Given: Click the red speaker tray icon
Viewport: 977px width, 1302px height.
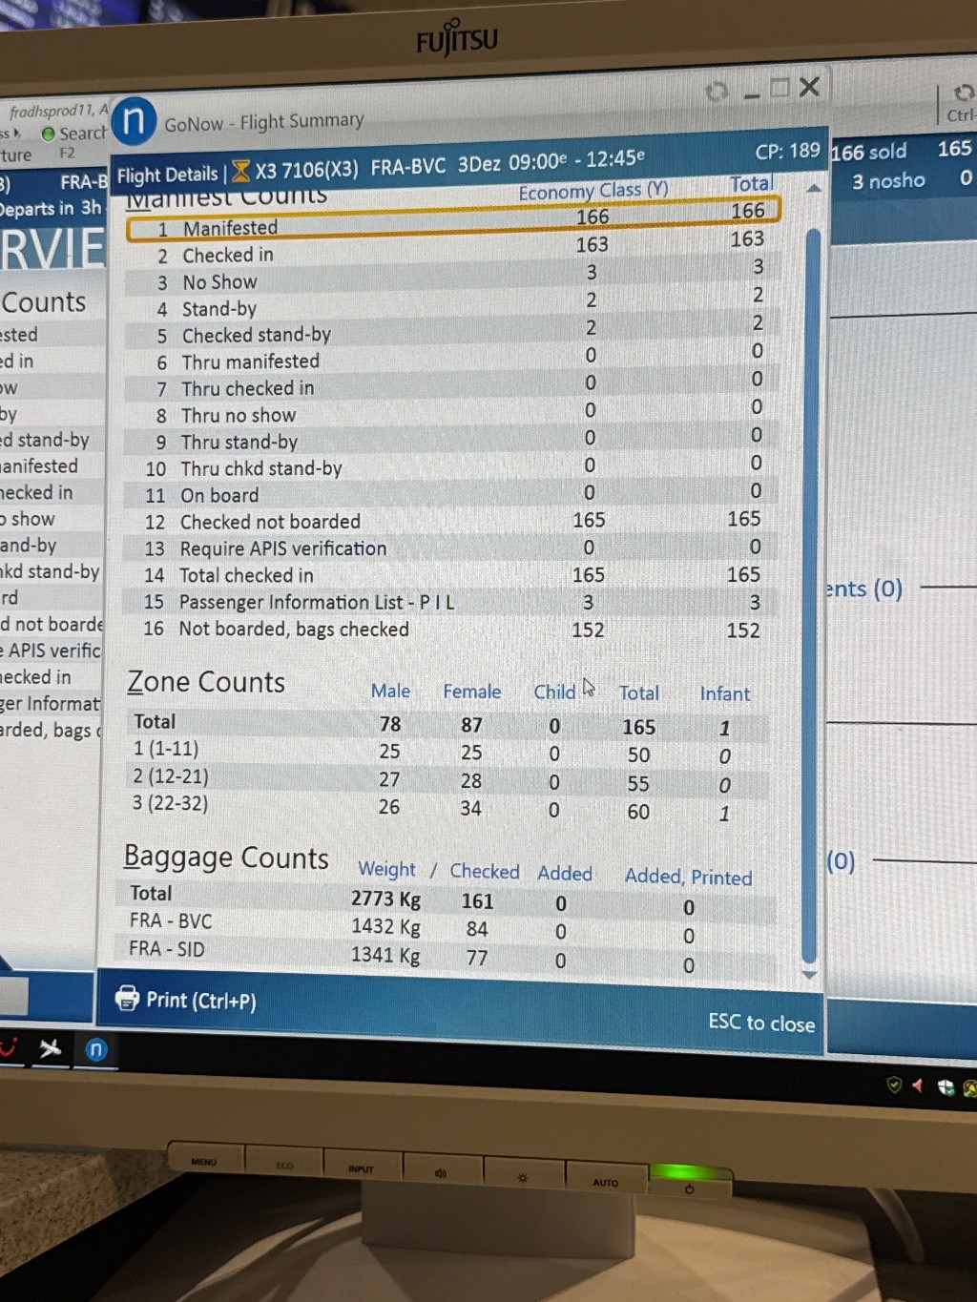Looking at the screenshot, I should (x=918, y=1085).
